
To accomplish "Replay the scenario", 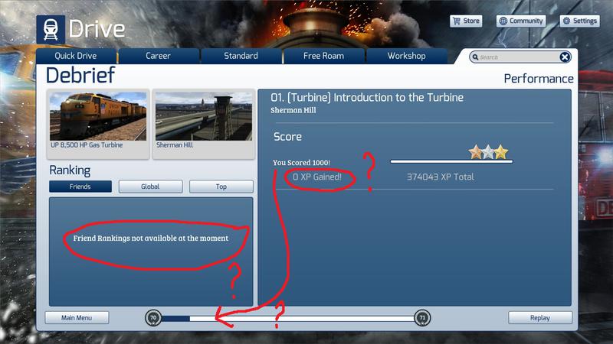I will pyautogui.click(x=540, y=317).
